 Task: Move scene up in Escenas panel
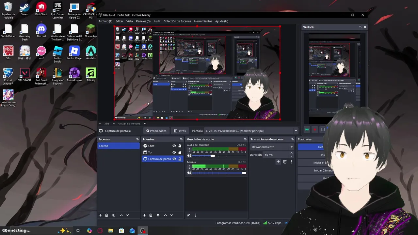click(121, 215)
